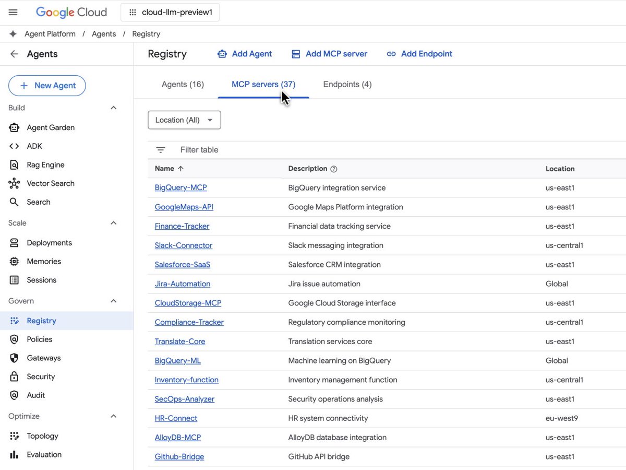This screenshot has width=626, height=470.
Task: Open the BigQuery-MCP server link
Action: [180, 188]
